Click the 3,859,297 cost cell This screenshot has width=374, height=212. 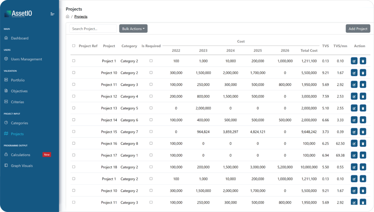pyautogui.click(x=230, y=132)
